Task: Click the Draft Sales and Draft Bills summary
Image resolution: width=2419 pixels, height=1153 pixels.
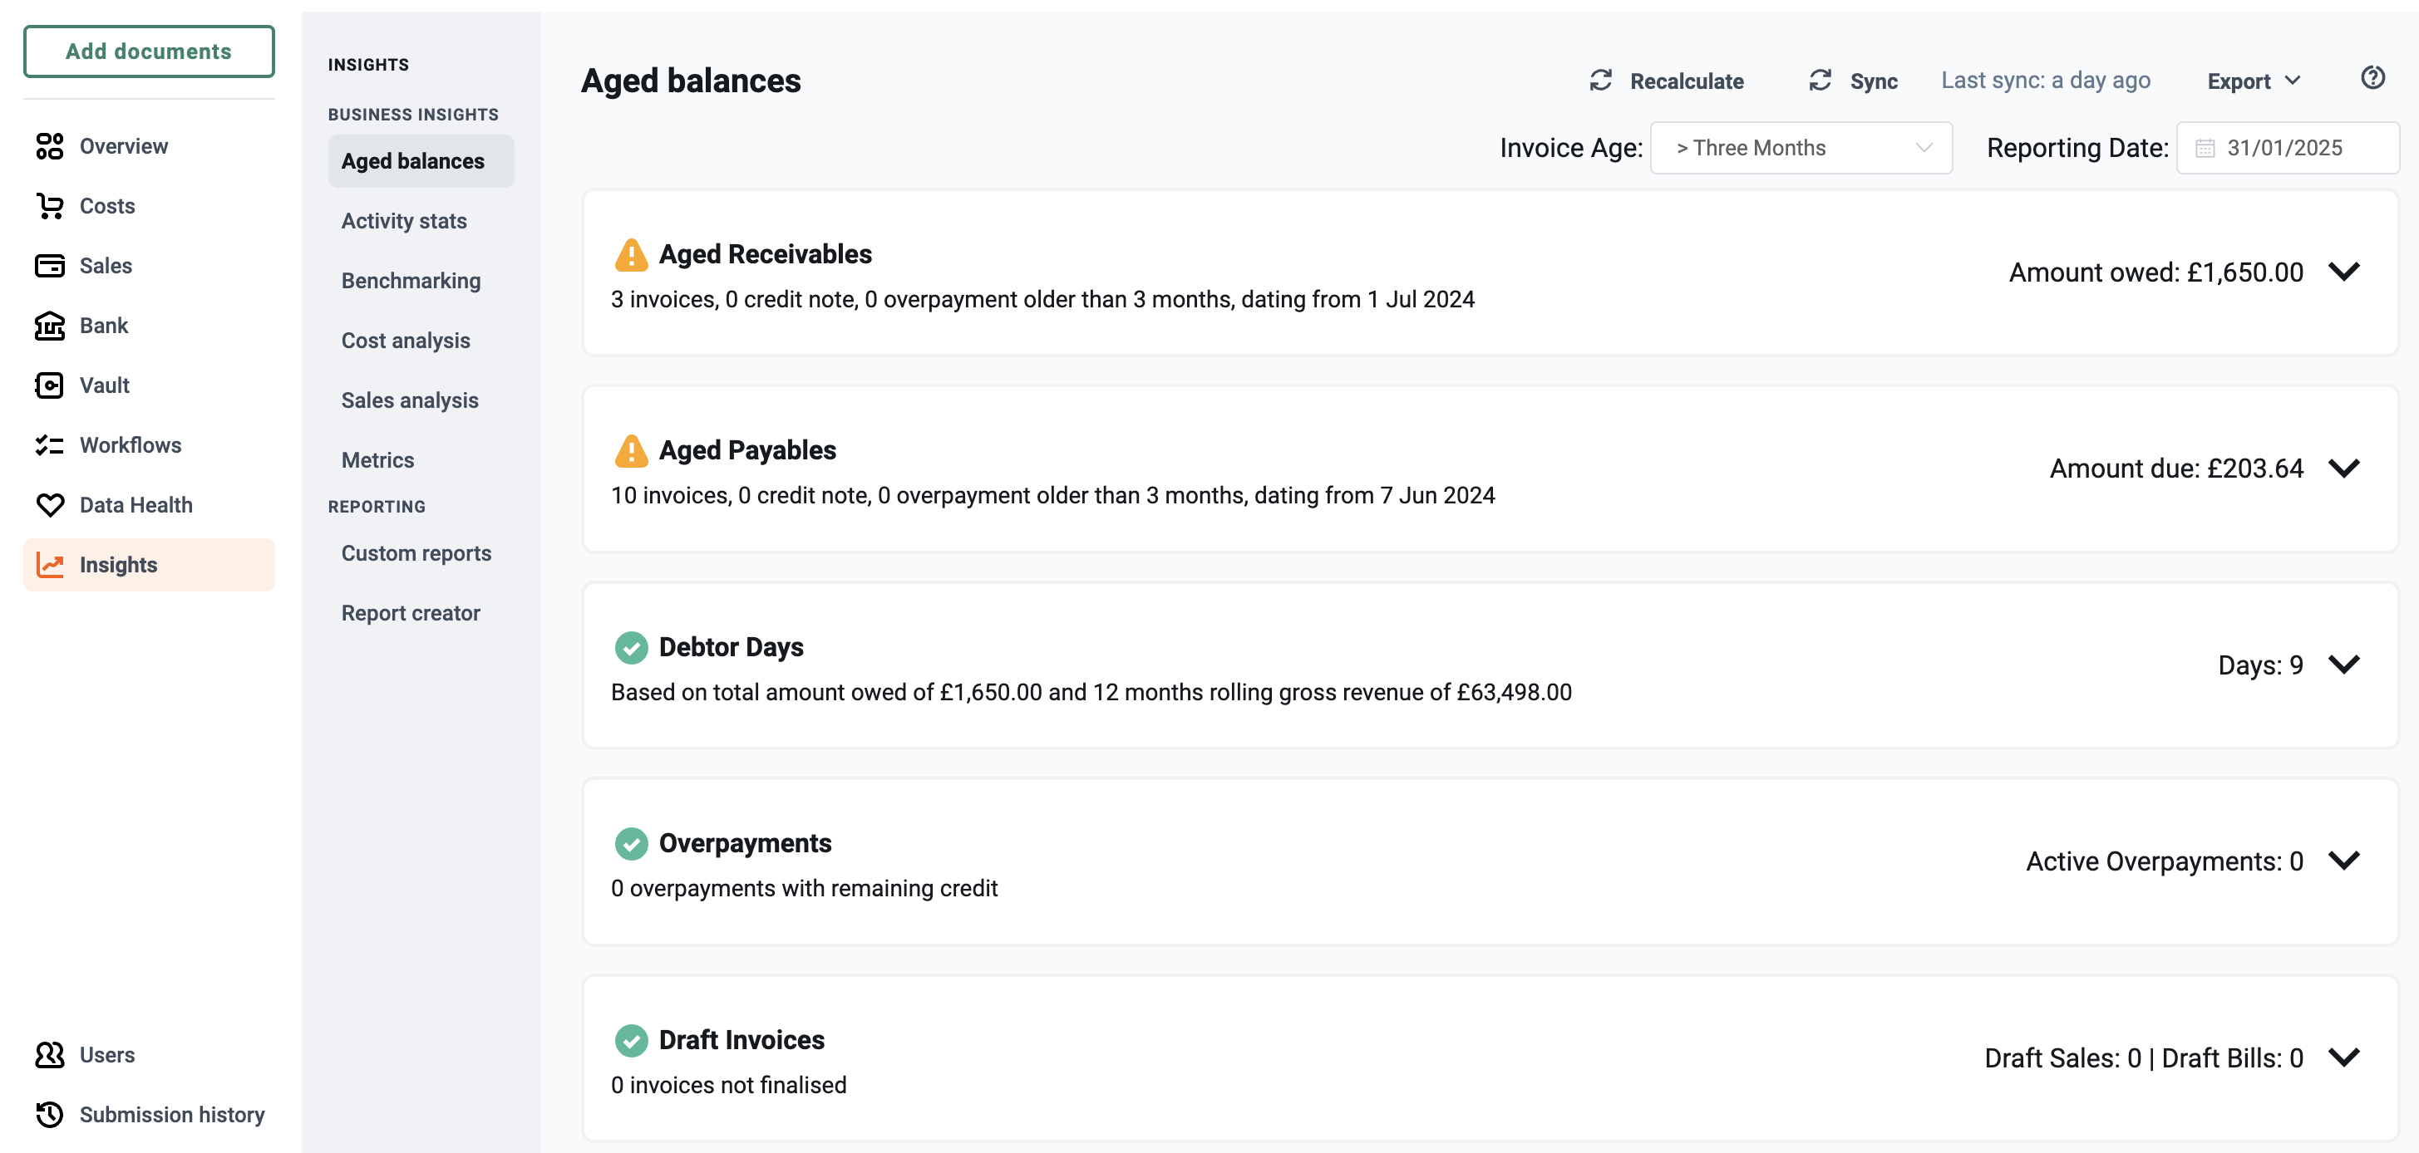Action: point(2143,1059)
